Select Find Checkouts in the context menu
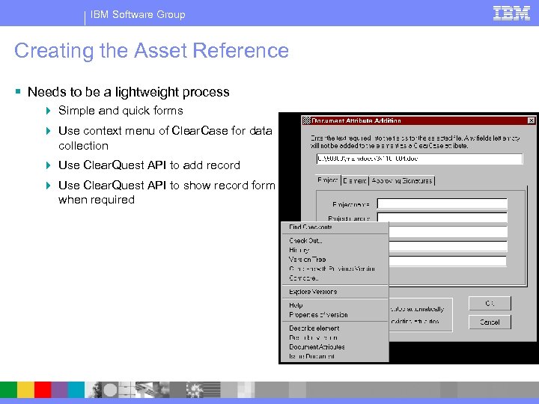539x404 pixels. (x=335, y=227)
